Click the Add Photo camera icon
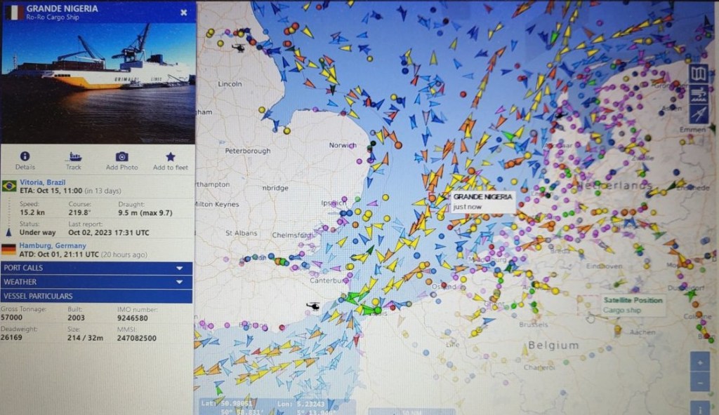 121,157
